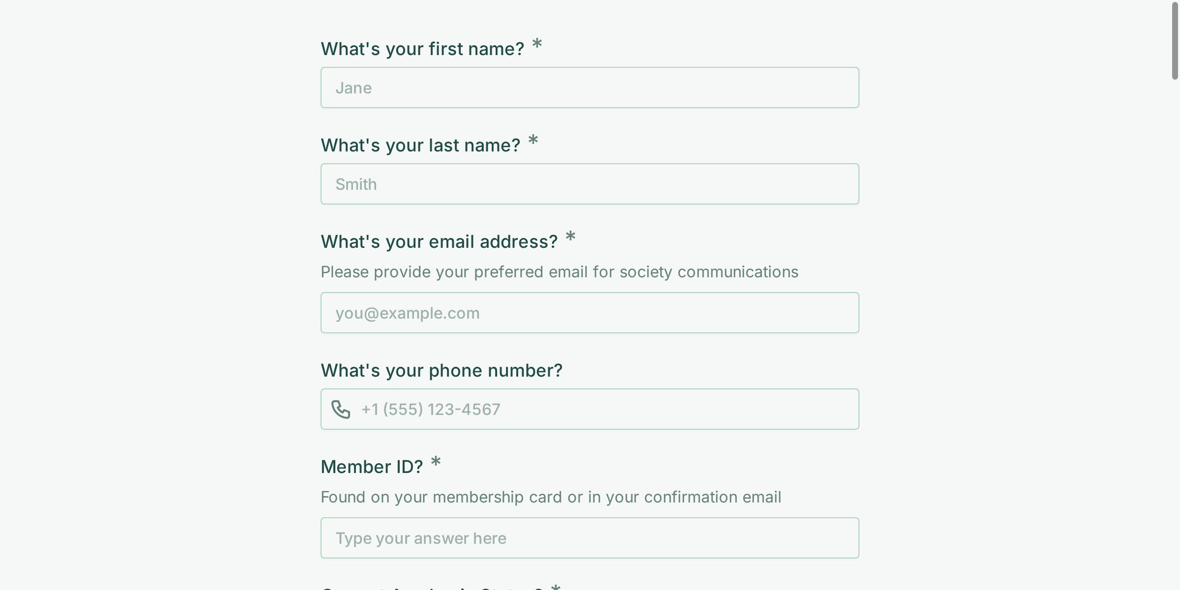Screen dimensions: 1180x590
Task: Click the Member ID answer field
Action: click(x=590, y=538)
